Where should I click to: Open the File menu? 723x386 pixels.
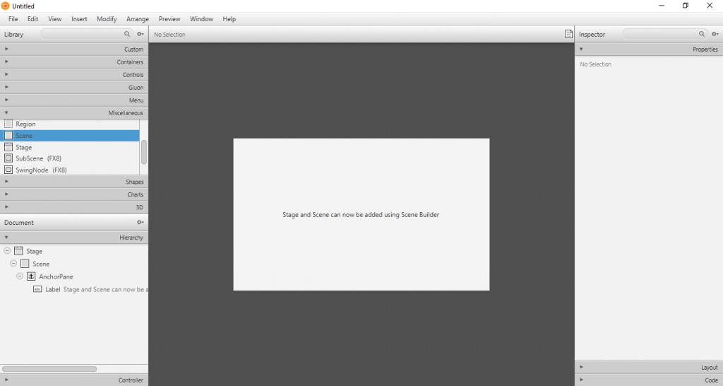[x=13, y=19]
